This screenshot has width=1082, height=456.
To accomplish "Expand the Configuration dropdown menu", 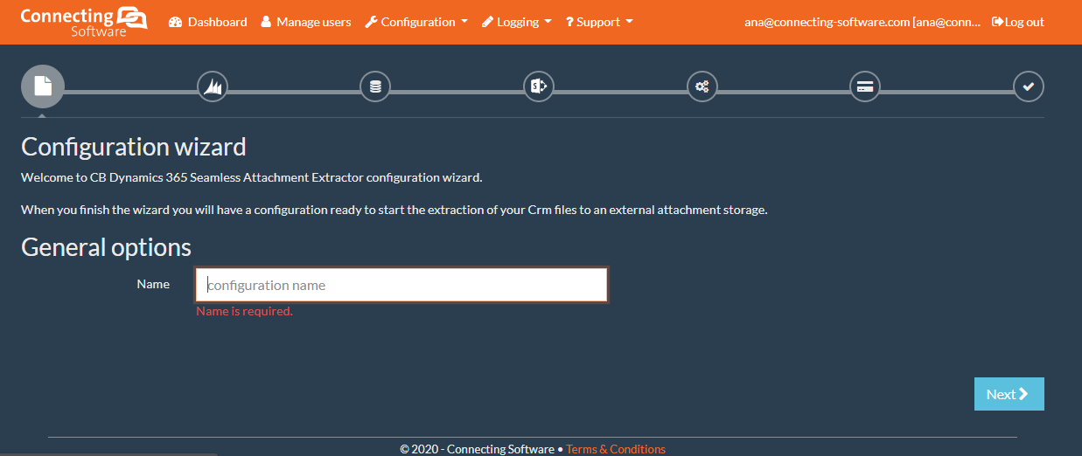I will point(415,22).
